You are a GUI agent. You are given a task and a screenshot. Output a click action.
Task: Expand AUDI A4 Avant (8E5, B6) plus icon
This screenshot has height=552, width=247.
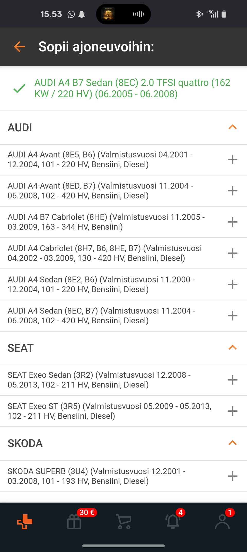point(232,160)
